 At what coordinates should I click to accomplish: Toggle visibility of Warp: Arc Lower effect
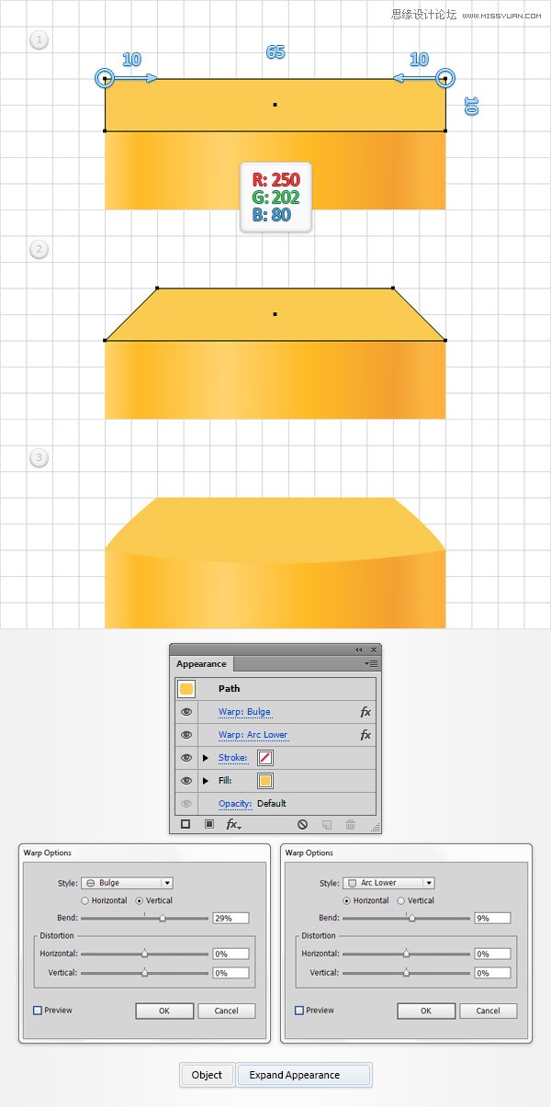186,735
